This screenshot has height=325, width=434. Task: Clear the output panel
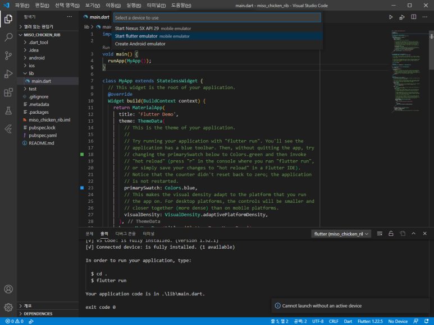click(x=380, y=234)
